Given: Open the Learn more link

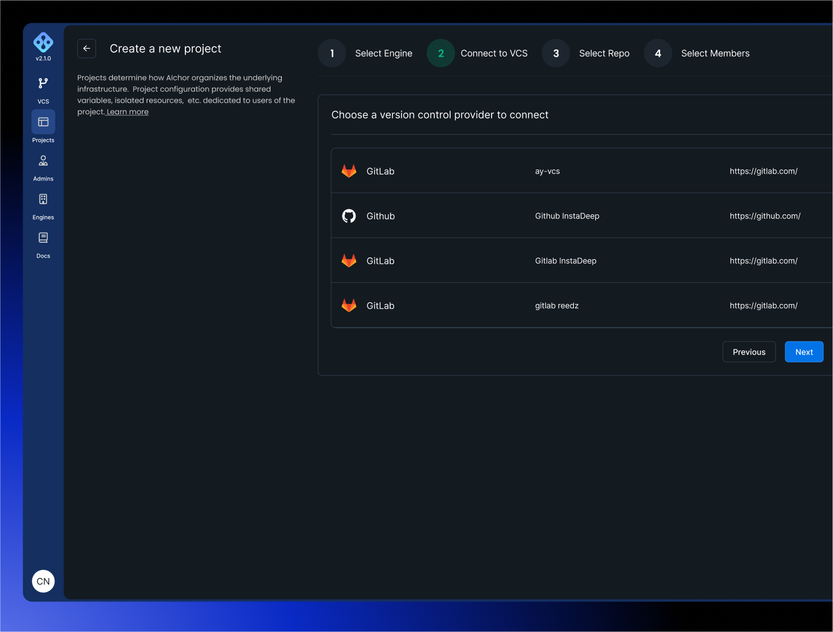Looking at the screenshot, I should pyautogui.click(x=128, y=112).
